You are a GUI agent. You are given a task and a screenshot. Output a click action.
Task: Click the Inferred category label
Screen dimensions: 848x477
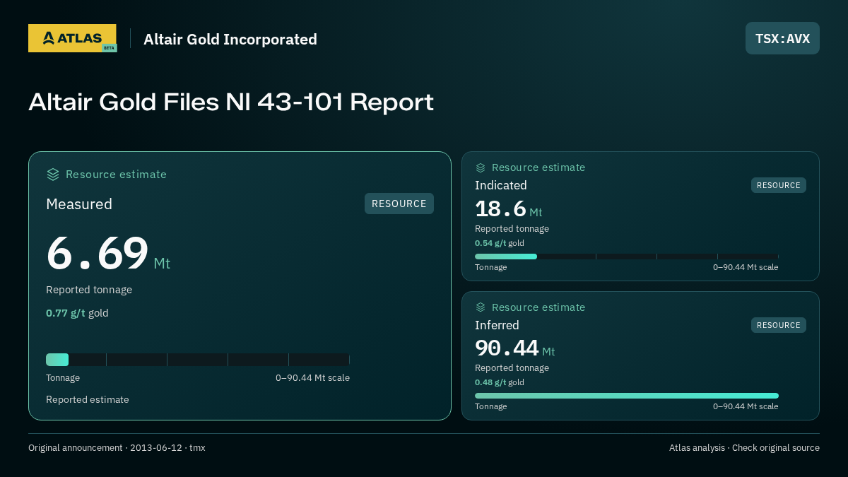(497, 325)
